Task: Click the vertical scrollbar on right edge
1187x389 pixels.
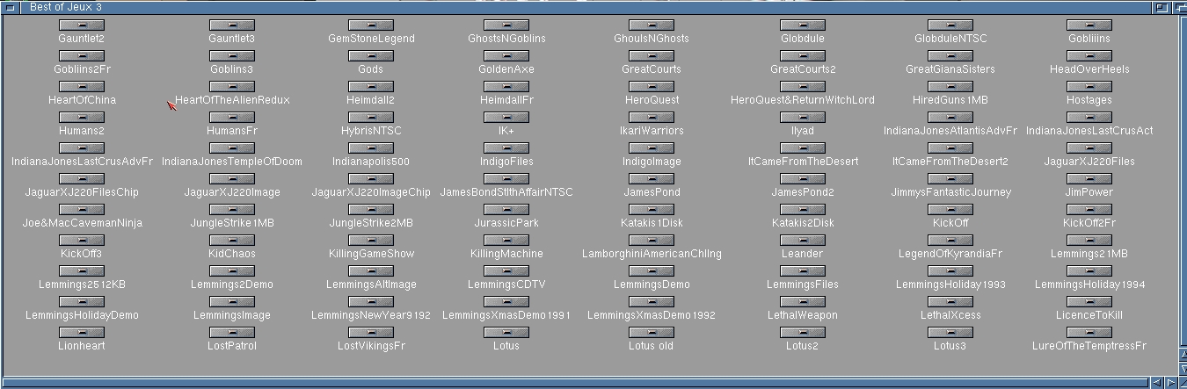Action: tap(1182, 180)
